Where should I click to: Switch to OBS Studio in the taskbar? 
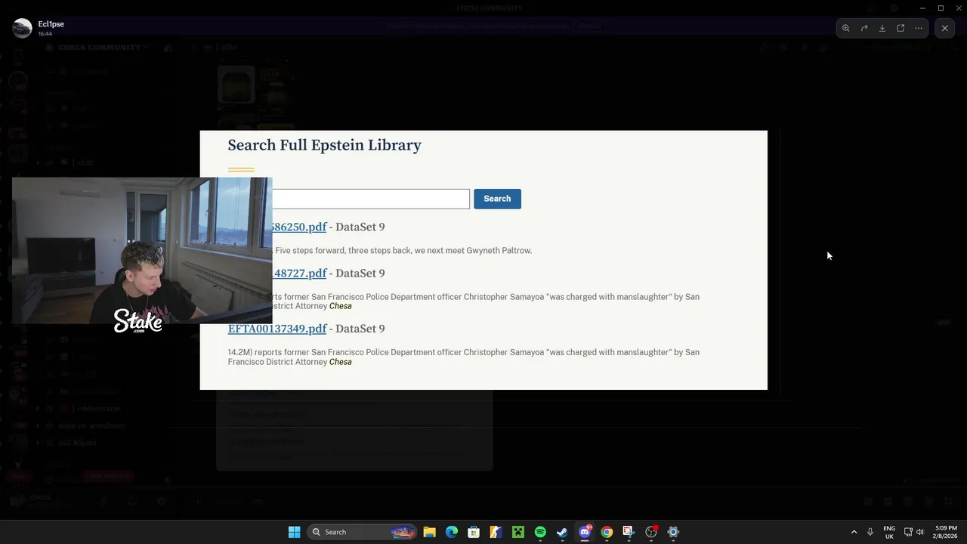[x=651, y=532]
